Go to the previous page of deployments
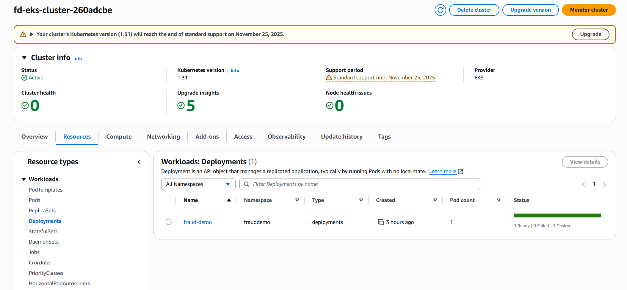 coord(584,184)
